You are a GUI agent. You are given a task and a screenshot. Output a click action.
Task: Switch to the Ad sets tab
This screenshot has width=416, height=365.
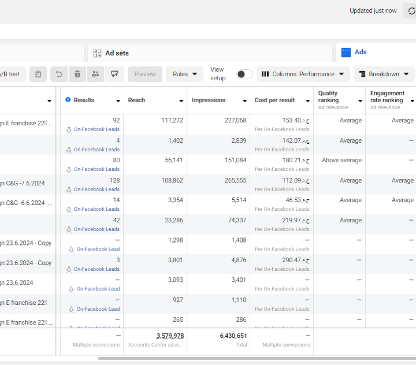(x=117, y=53)
